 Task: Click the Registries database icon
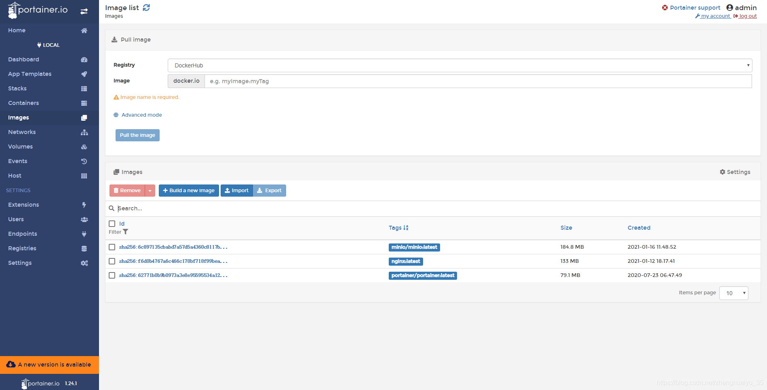click(84, 249)
